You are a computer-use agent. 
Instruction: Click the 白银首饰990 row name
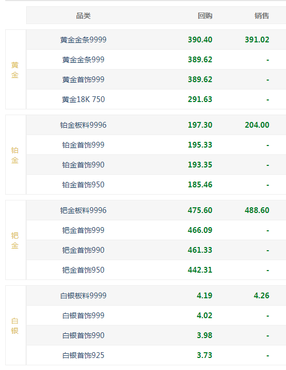click(83, 335)
